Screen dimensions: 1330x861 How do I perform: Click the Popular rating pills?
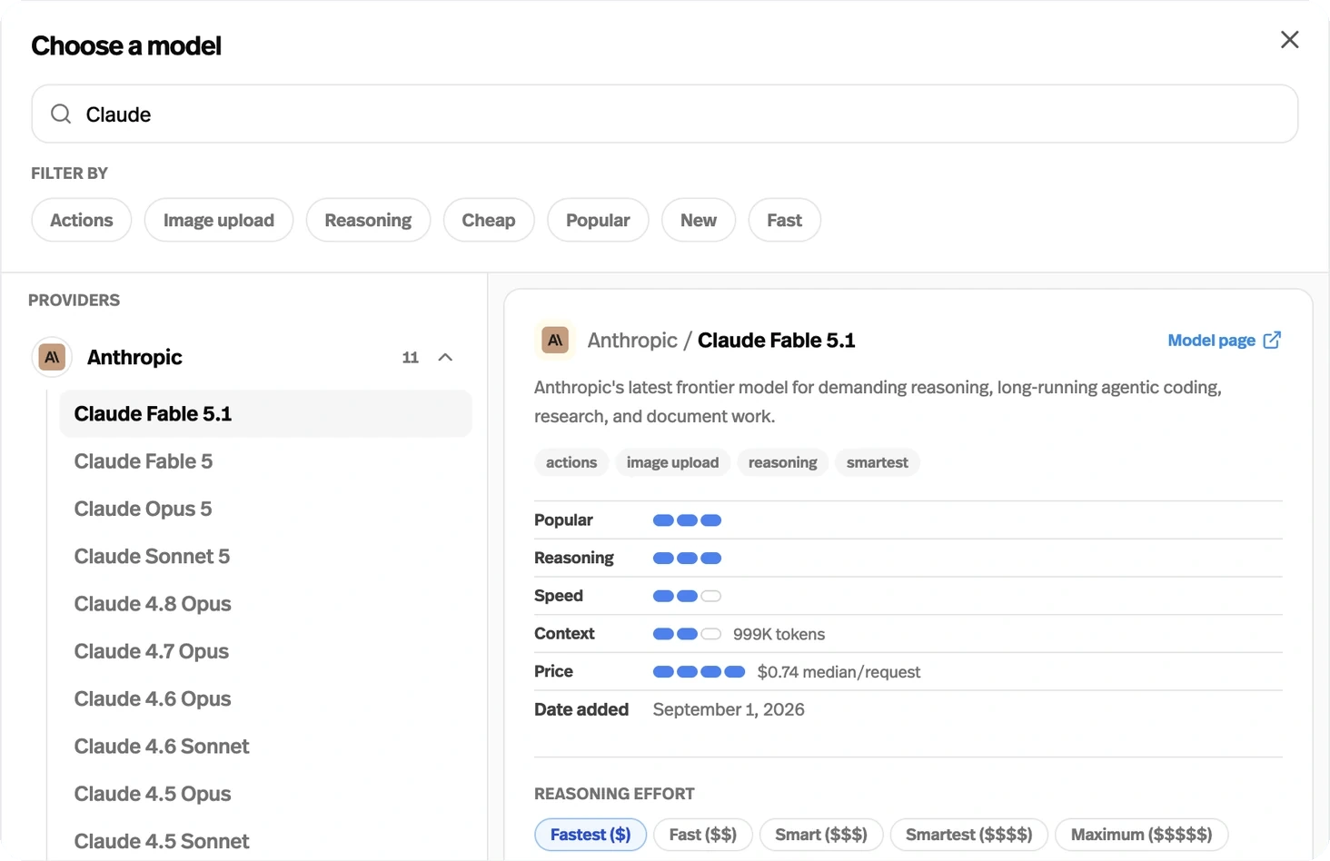point(688,520)
